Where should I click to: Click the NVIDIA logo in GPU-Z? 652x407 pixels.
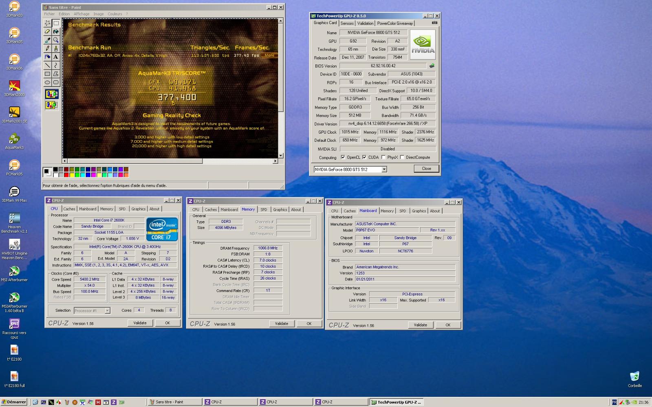click(x=423, y=44)
